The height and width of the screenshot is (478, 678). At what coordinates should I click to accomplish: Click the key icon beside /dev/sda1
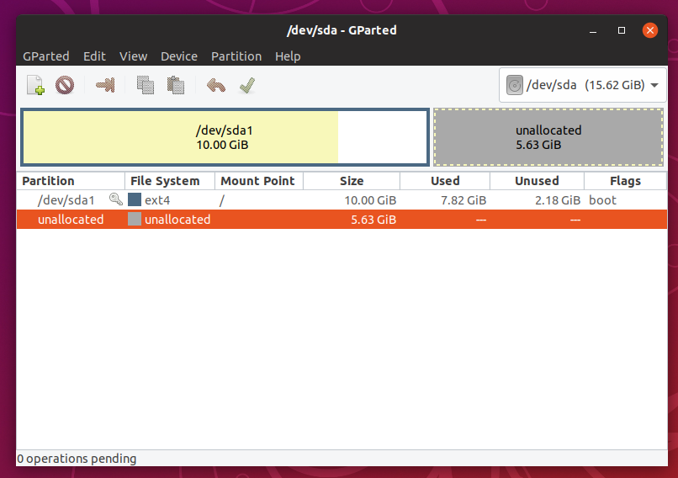(115, 199)
